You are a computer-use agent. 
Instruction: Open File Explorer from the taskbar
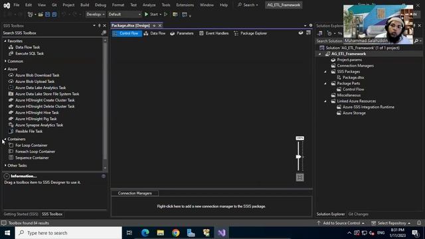pos(161,233)
